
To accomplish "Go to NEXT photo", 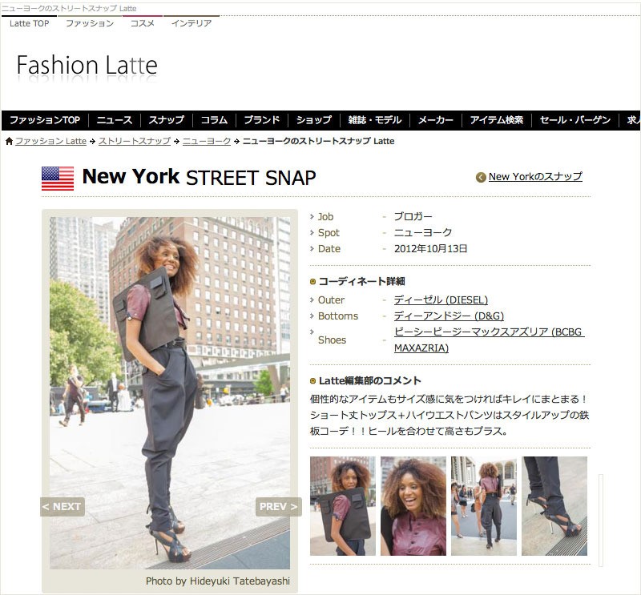I will click(x=62, y=507).
